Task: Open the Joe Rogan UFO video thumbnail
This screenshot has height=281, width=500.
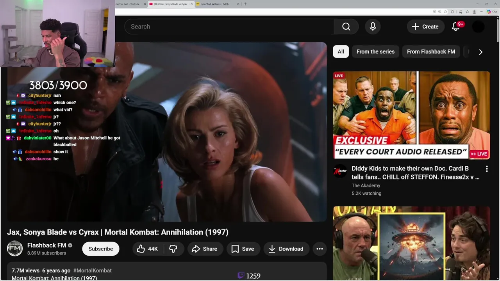Action: 411,244
